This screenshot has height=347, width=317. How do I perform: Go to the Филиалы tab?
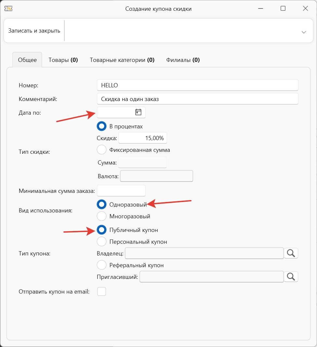coord(183,60)
